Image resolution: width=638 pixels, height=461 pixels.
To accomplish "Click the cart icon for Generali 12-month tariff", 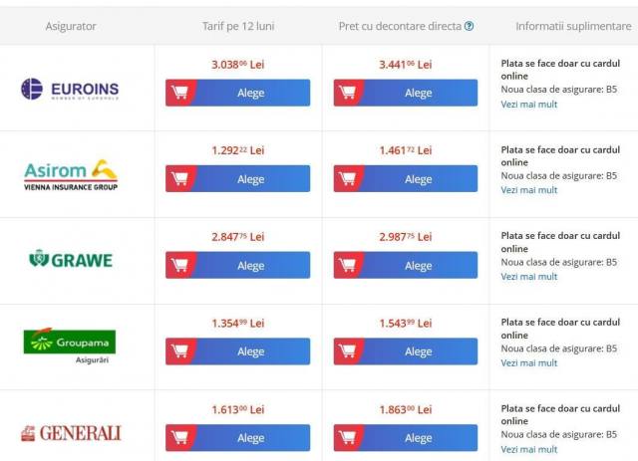I will pos(179,438).
